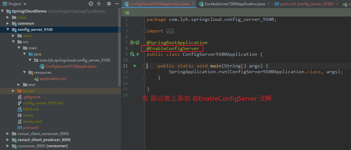351x150 pixels.
Task: Click the run gutter icon on line 9
Action: pyautogui.click(x=138, y=54)
